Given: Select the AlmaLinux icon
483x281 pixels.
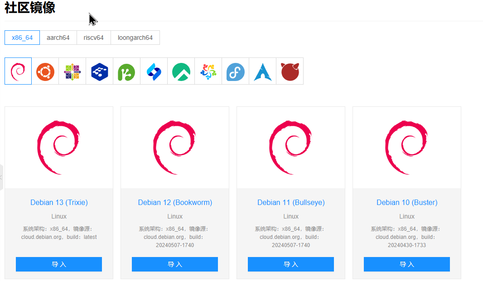Looking at the screenshot, I should tap(208, 71).
